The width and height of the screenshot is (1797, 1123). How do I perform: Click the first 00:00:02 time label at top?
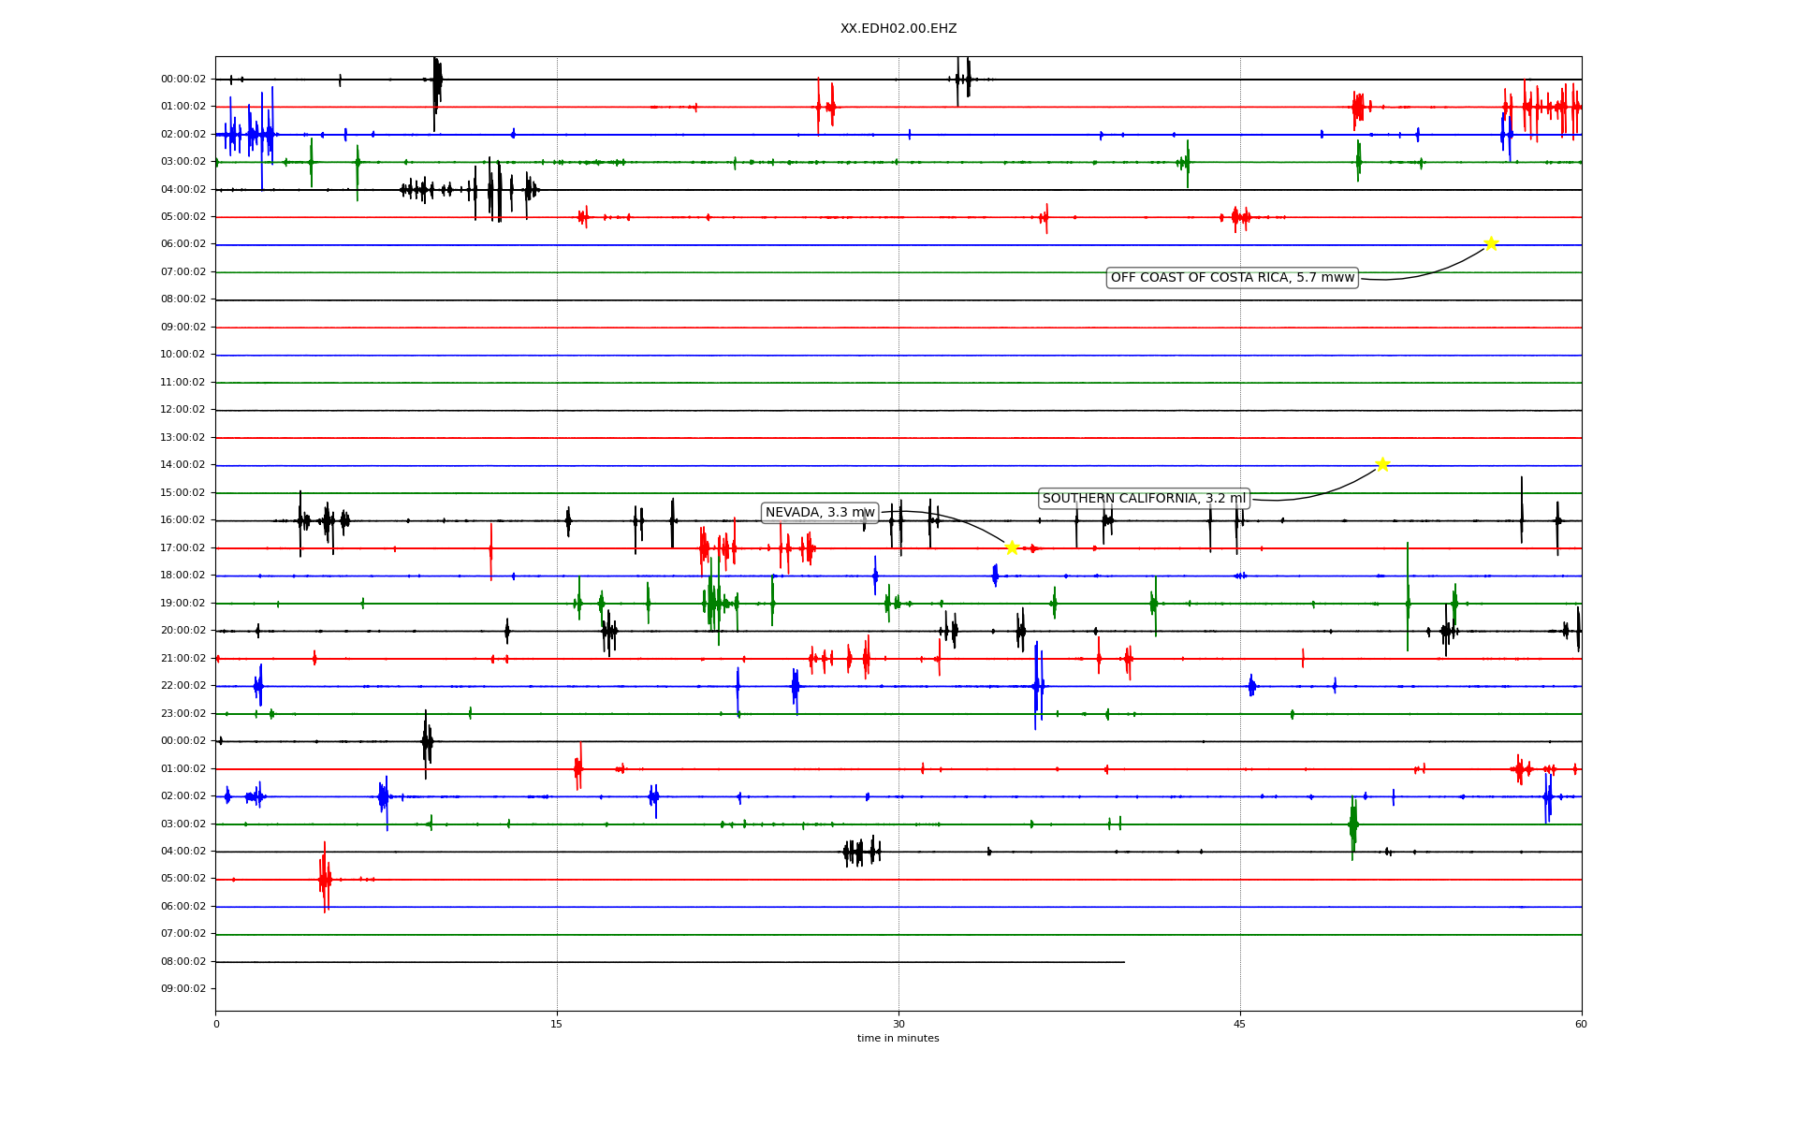(183, 80)
